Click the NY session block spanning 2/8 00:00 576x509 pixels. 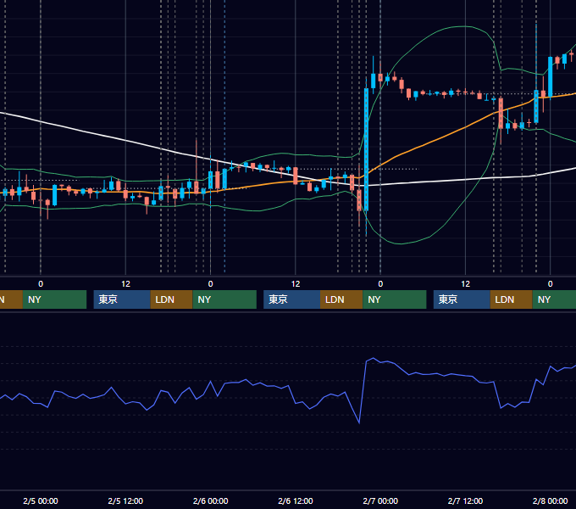554,299
